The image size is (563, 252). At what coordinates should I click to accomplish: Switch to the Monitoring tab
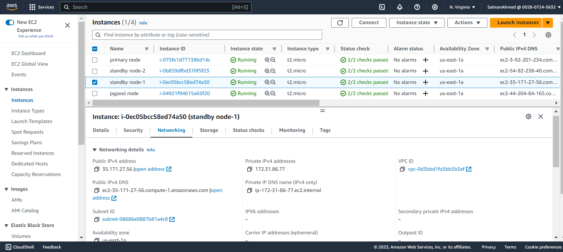[292, 130]
